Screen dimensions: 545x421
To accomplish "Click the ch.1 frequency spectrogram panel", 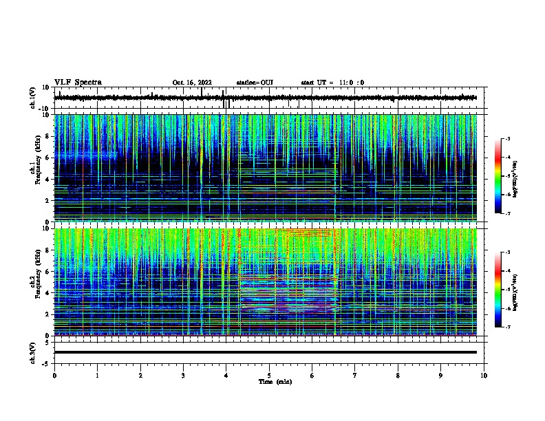I will 266,168.
